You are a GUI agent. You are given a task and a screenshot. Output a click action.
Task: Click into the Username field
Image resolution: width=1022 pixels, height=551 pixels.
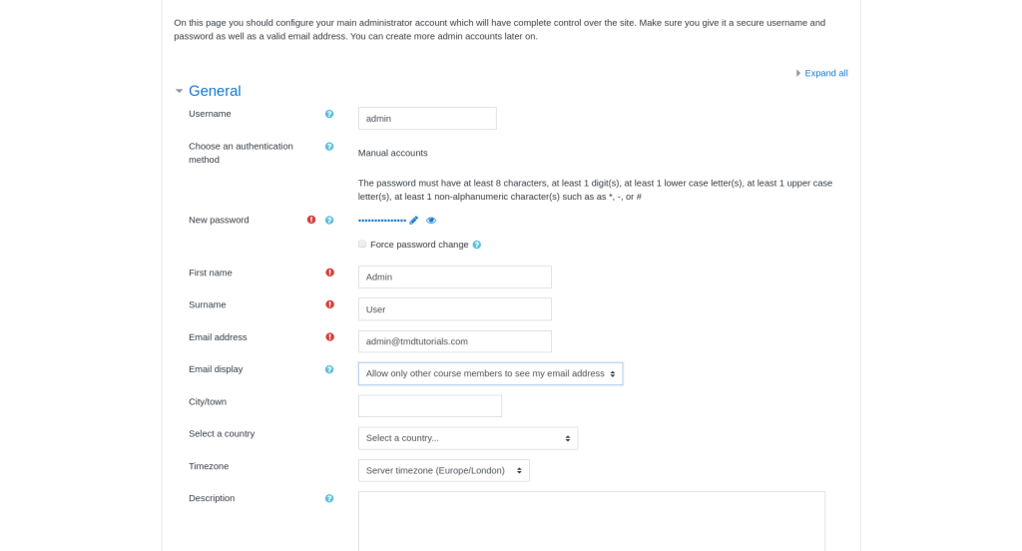coord(427,118)
